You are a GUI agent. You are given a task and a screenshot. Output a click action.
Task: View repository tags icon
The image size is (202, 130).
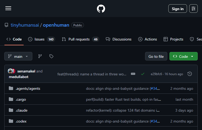point(51,56)
